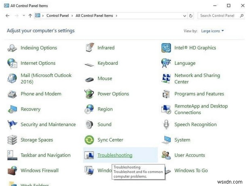Viewport: 247px width, 186px height.
Task: Click the Programs and Features link
Action: (199, 94)
